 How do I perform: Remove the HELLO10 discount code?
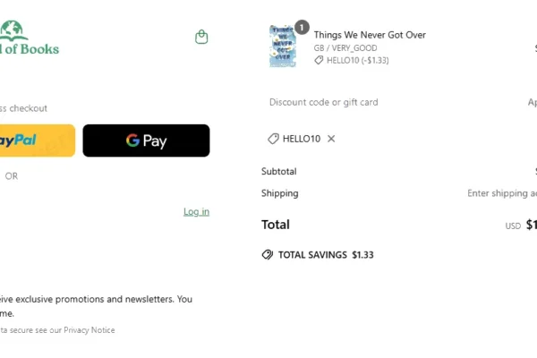coord(331,139)
